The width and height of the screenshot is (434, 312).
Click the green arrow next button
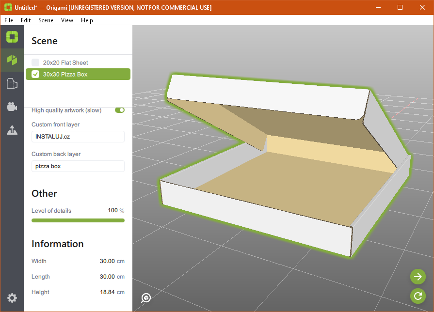click(x=418, y=277)
